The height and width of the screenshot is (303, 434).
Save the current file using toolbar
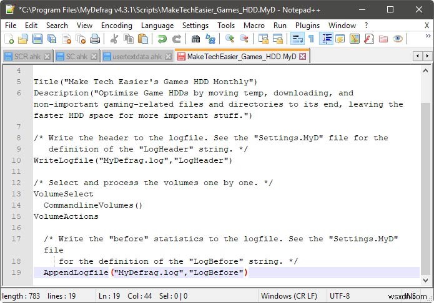[37, 39]
